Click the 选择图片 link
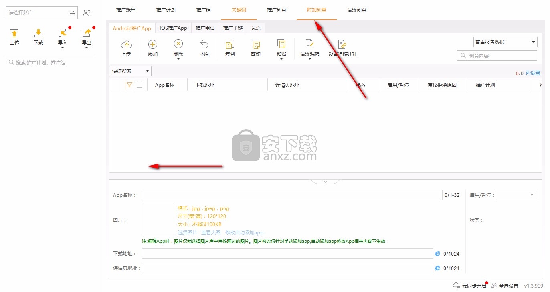Image resolution: width=550 pixels, height=292 pixels. point(188,233)
